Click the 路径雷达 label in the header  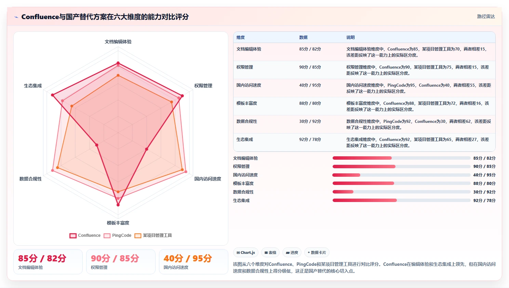[486, 16]
